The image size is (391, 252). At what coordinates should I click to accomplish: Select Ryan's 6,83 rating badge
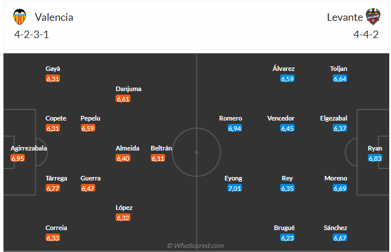375,158
